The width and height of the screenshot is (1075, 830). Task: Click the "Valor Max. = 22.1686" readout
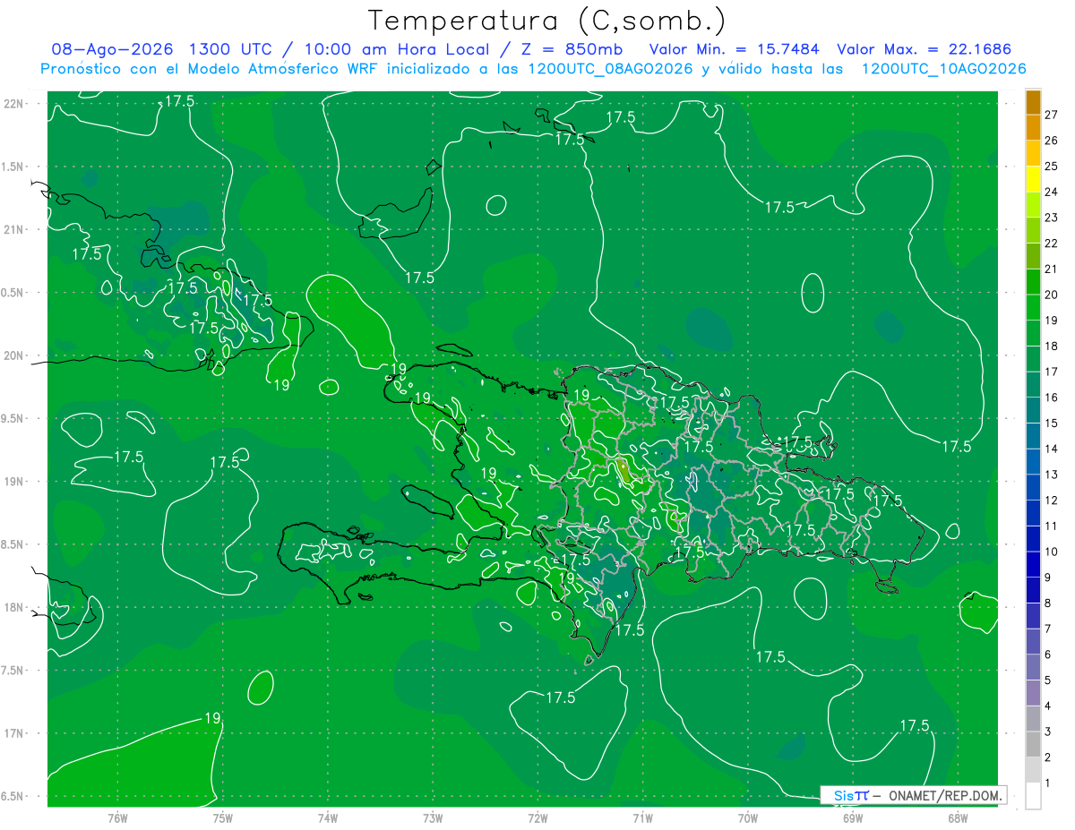tap(924, 49)
